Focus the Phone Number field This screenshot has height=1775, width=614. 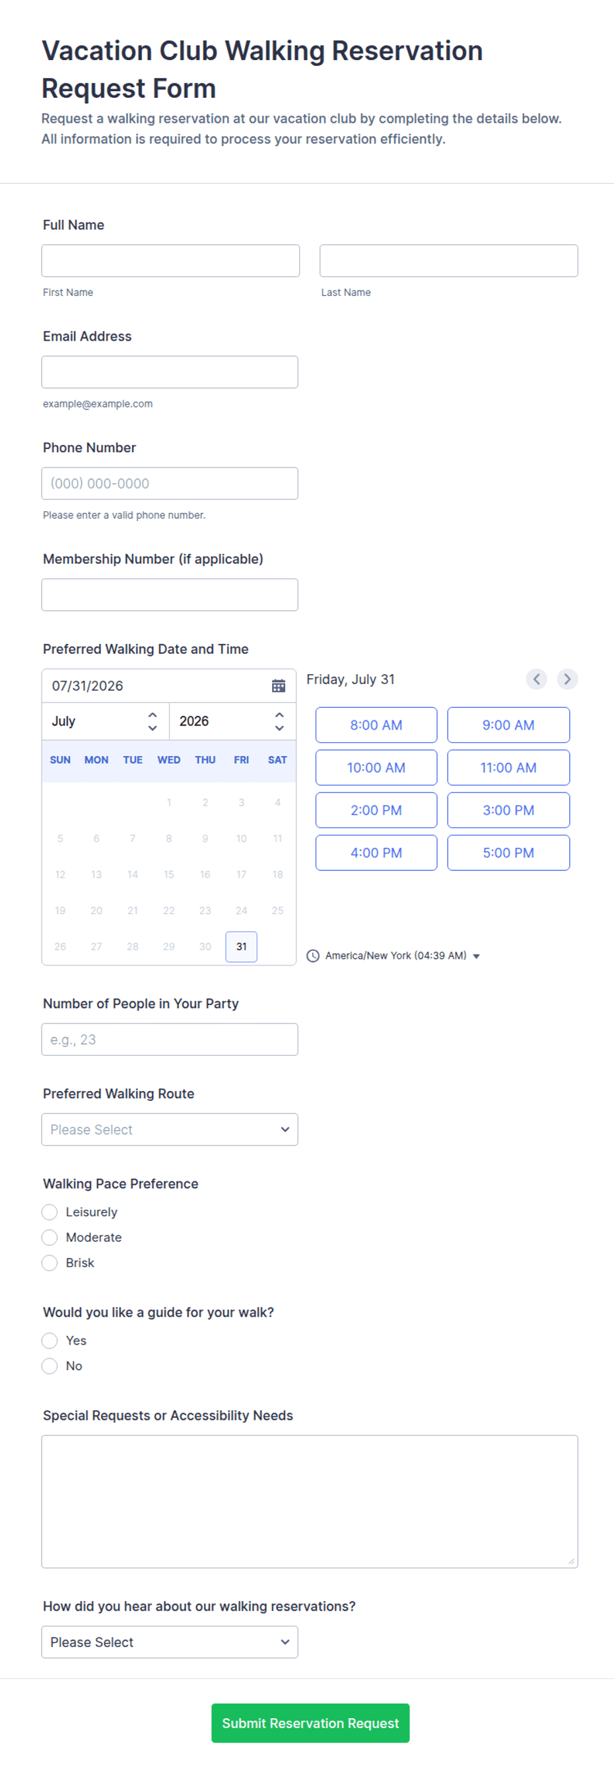[170, 483]
